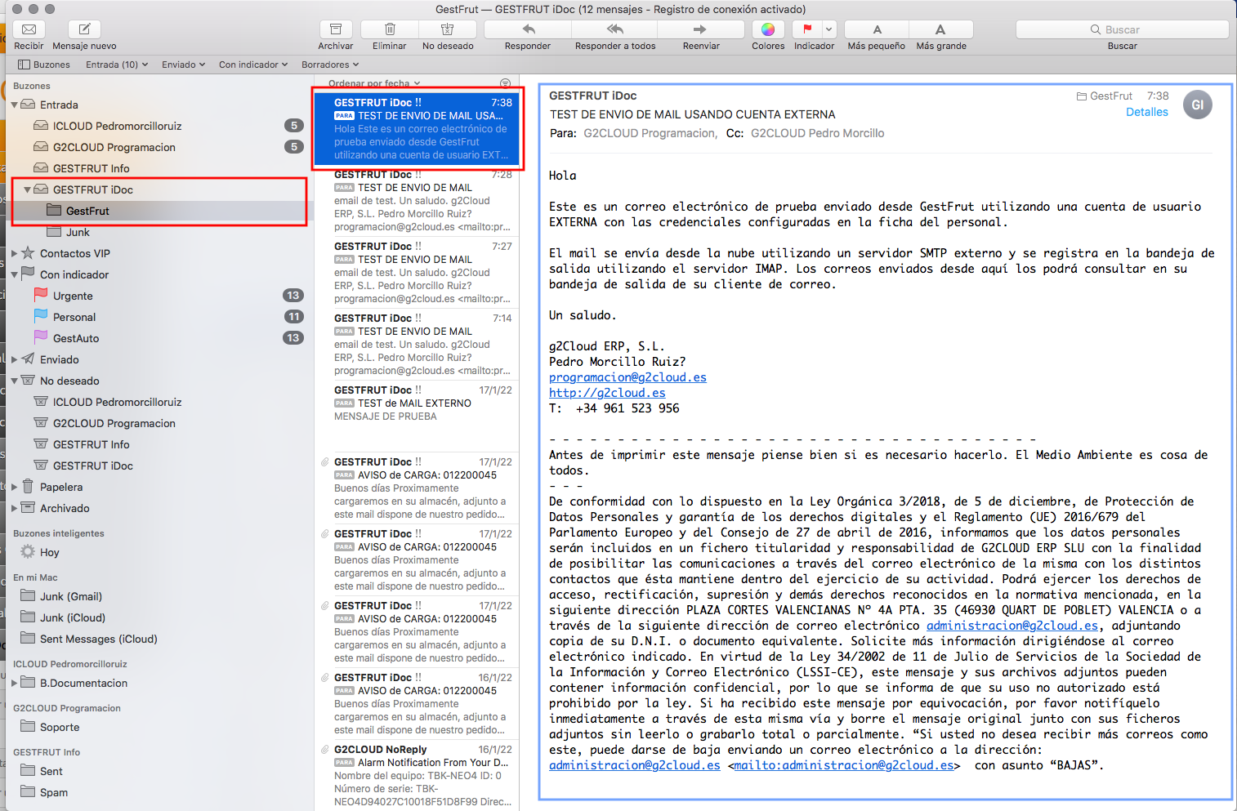1237x811 pixels.
Task: Click the Buscar search field
Action: [1122, 29]
